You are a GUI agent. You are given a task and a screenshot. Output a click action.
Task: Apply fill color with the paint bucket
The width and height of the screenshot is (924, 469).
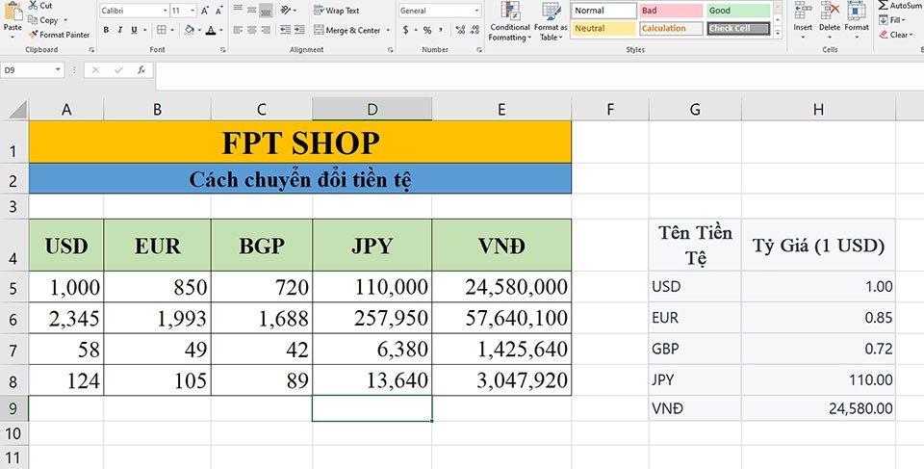[190, 30]
